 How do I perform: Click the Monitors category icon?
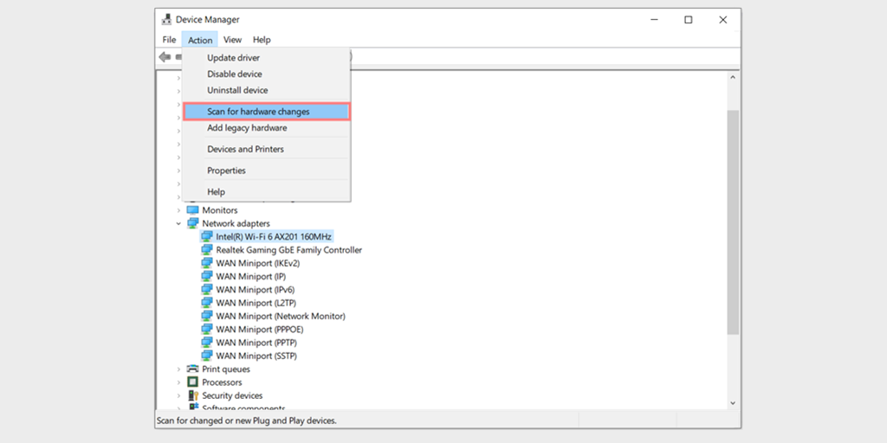pos(193,209)
